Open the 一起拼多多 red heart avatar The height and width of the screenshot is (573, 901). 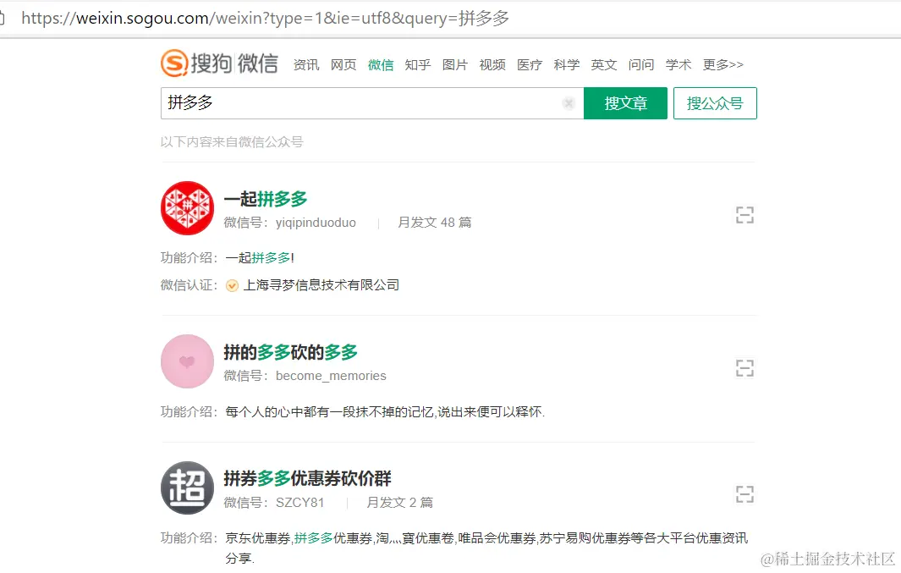[187, 208]
